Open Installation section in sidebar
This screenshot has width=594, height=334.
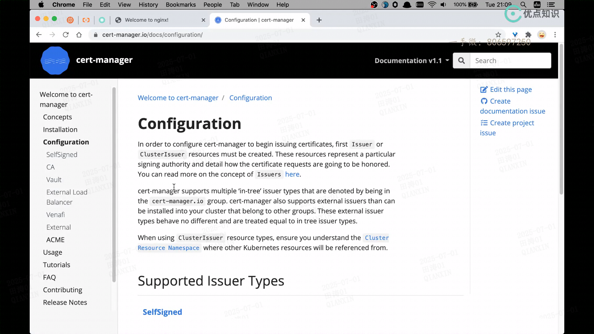(60, 130)
